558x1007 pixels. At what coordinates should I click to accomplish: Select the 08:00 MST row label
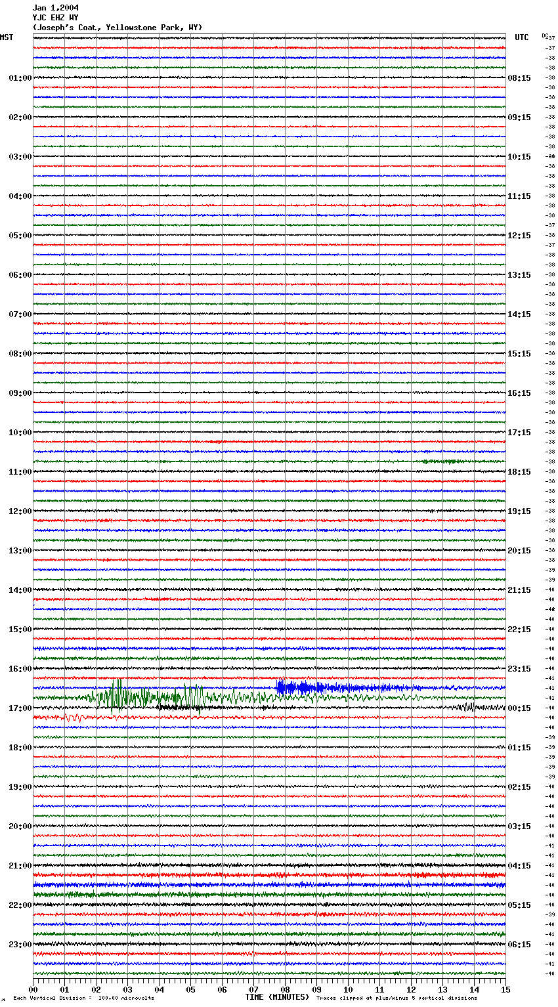coord(20,354)
